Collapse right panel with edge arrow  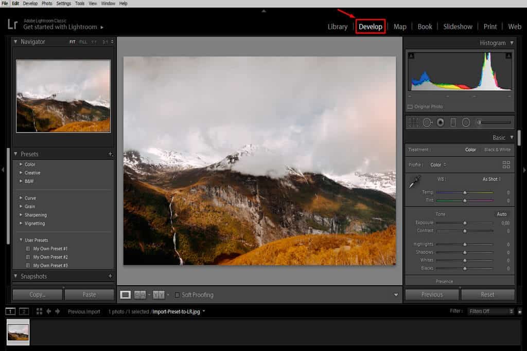[524, 170]
